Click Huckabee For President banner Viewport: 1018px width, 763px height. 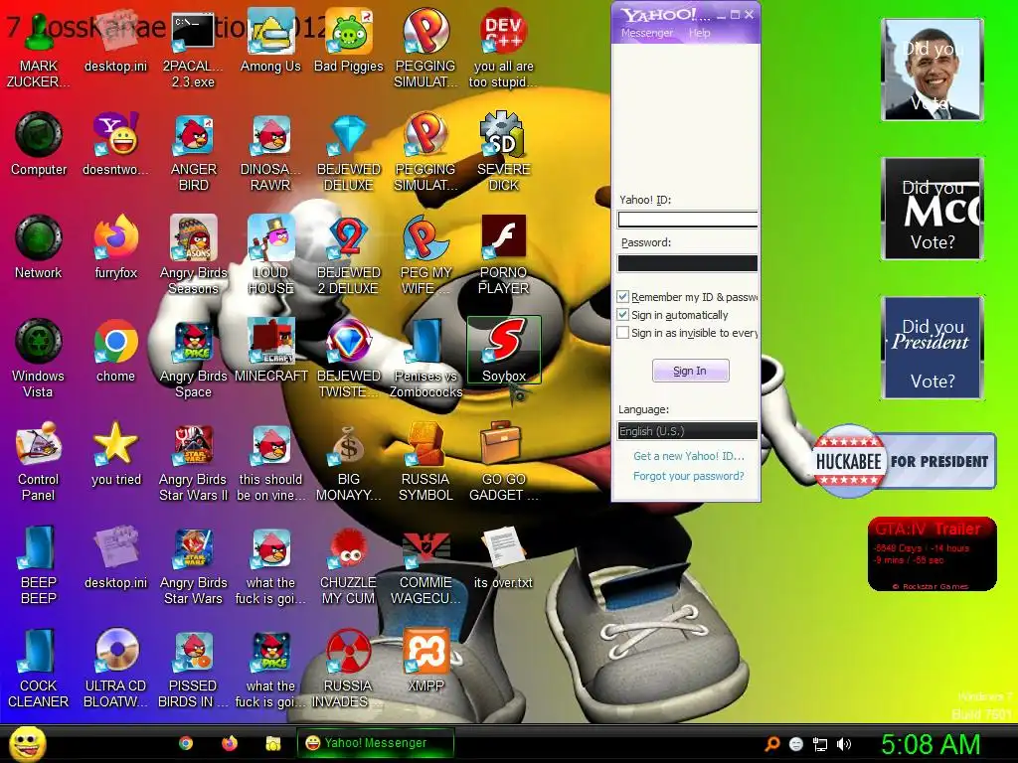coord(904,461)
